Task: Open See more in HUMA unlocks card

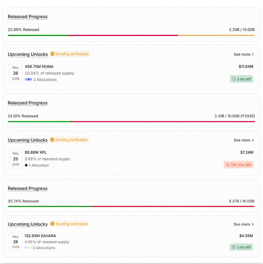Action: [244, 54]
